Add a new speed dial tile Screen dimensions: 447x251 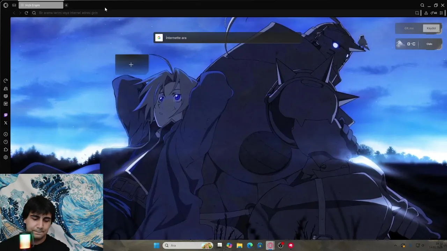(131, 64)
